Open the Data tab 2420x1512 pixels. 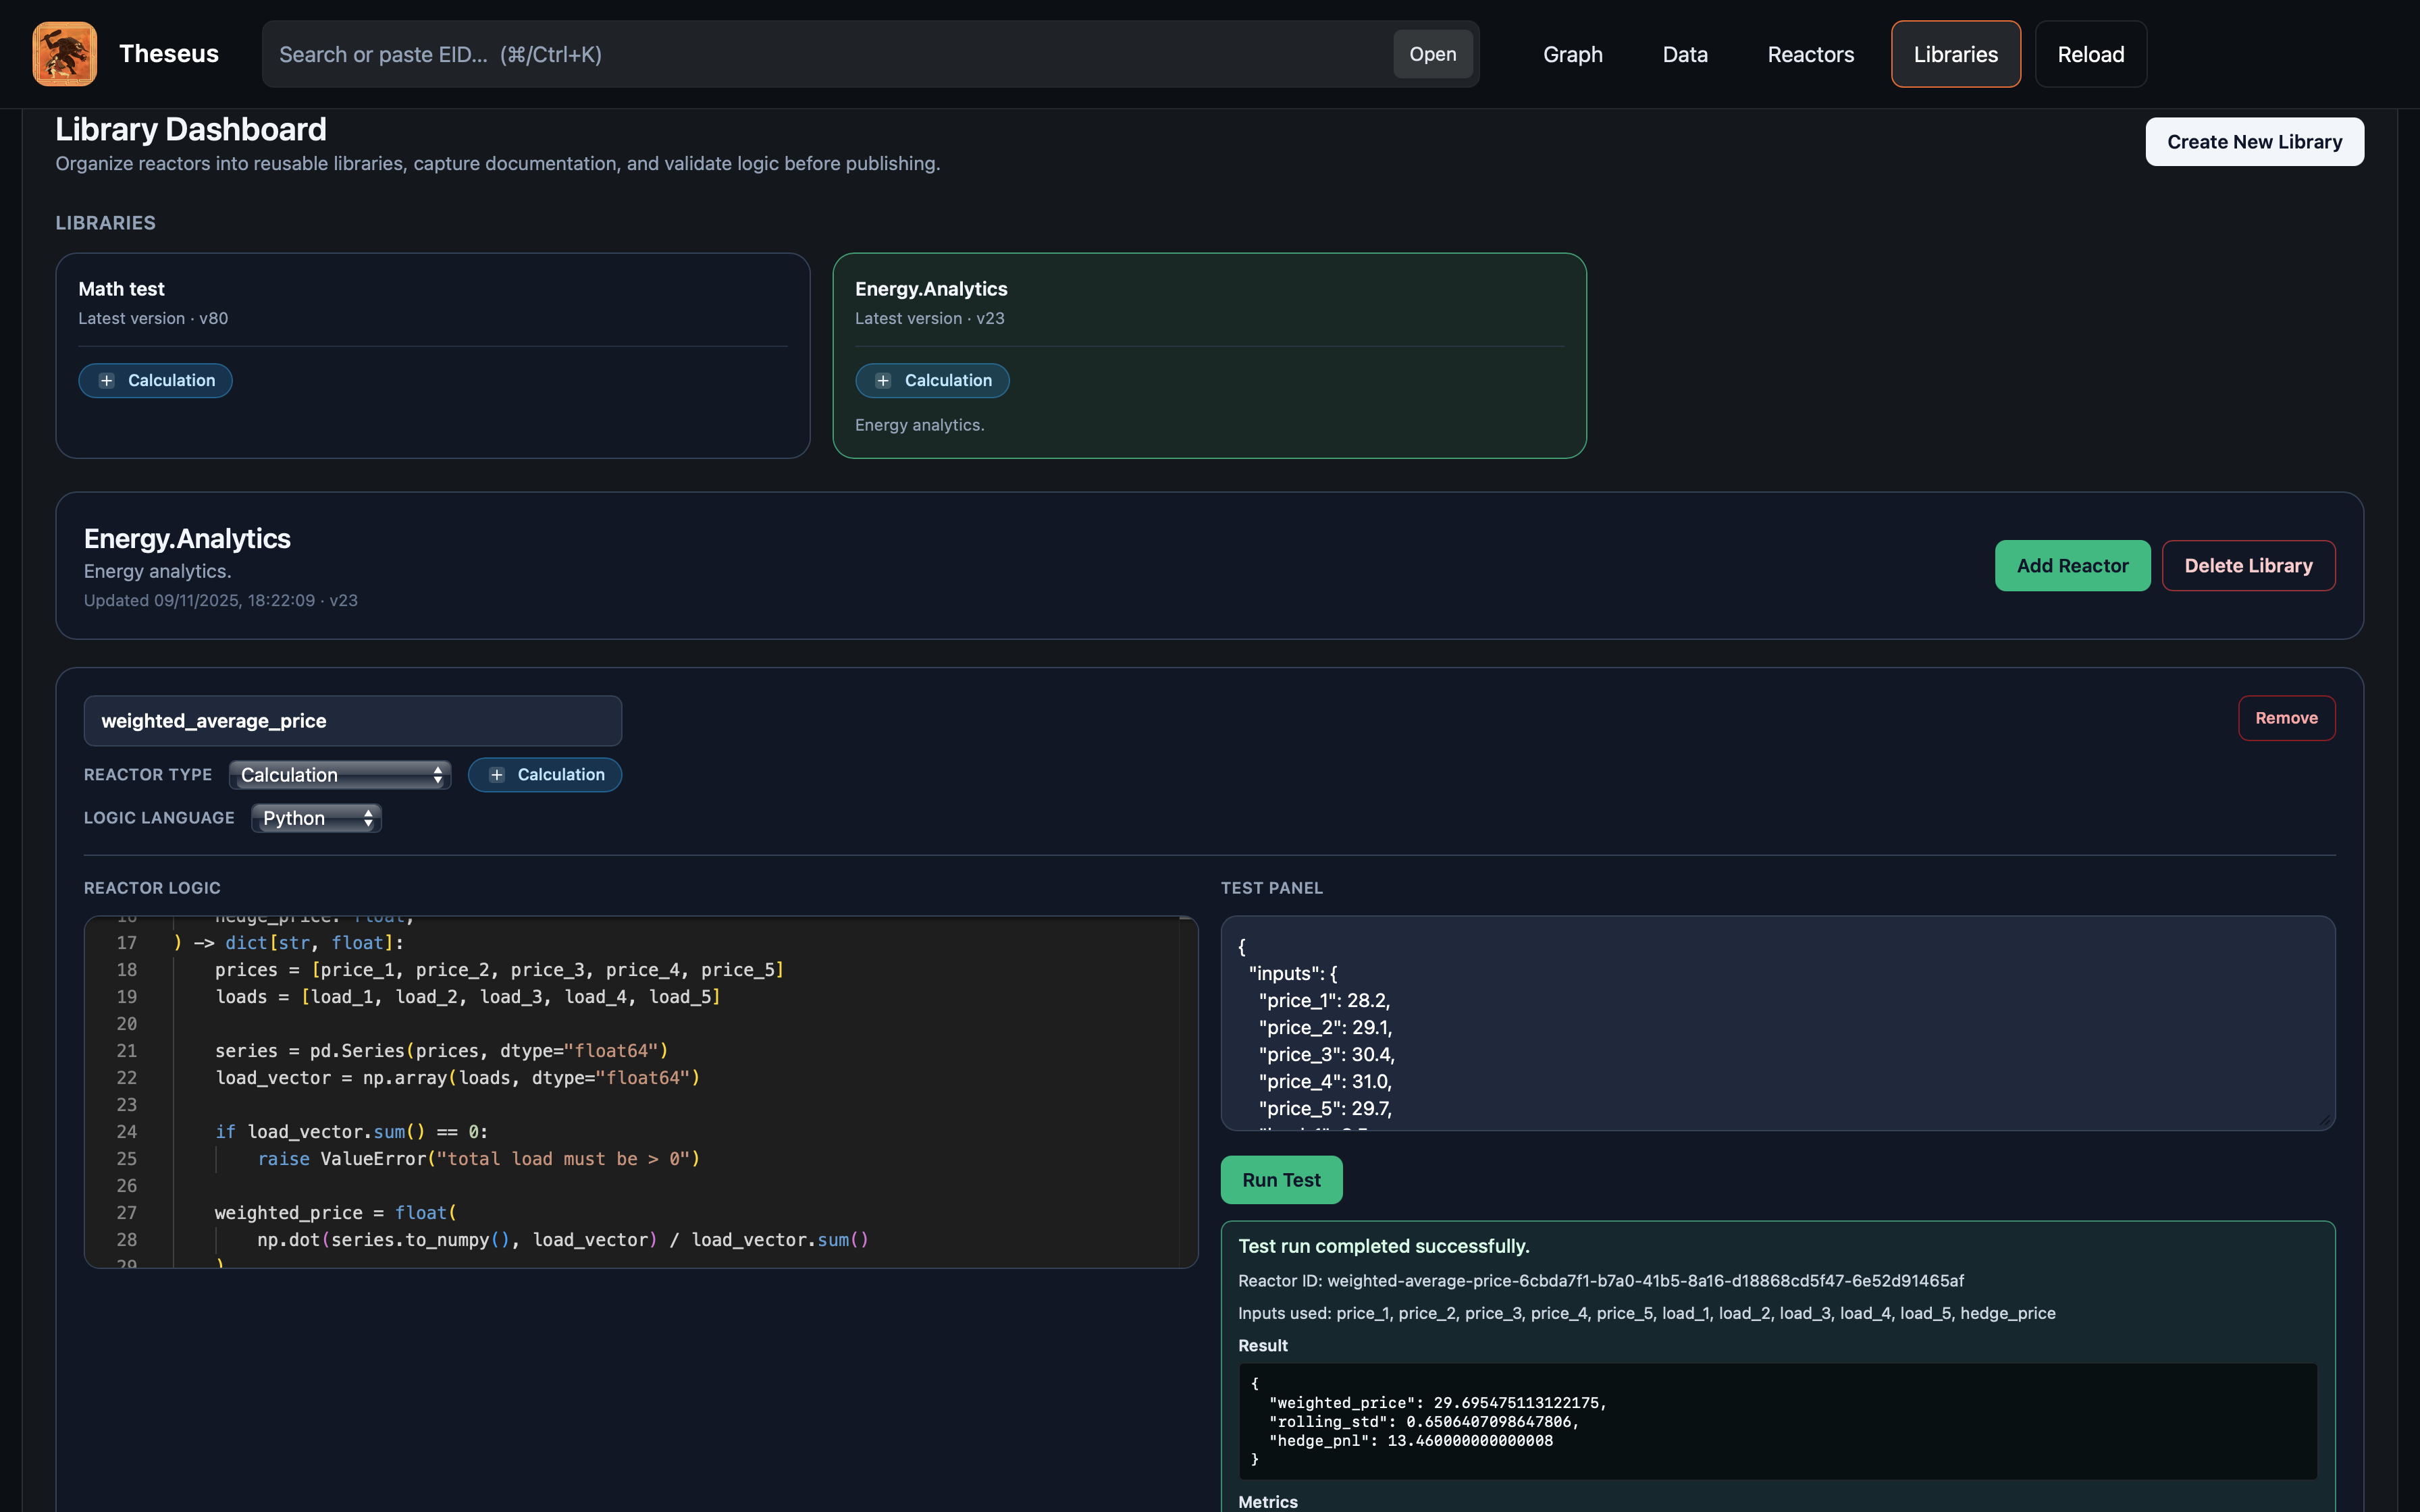tap(1685, 54)
